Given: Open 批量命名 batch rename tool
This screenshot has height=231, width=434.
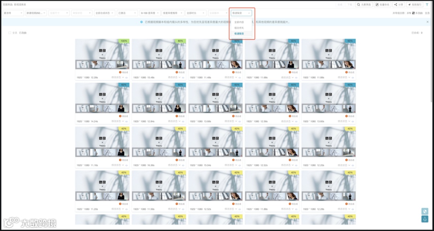Looking at the screenshot, I should tap(383, 5).
